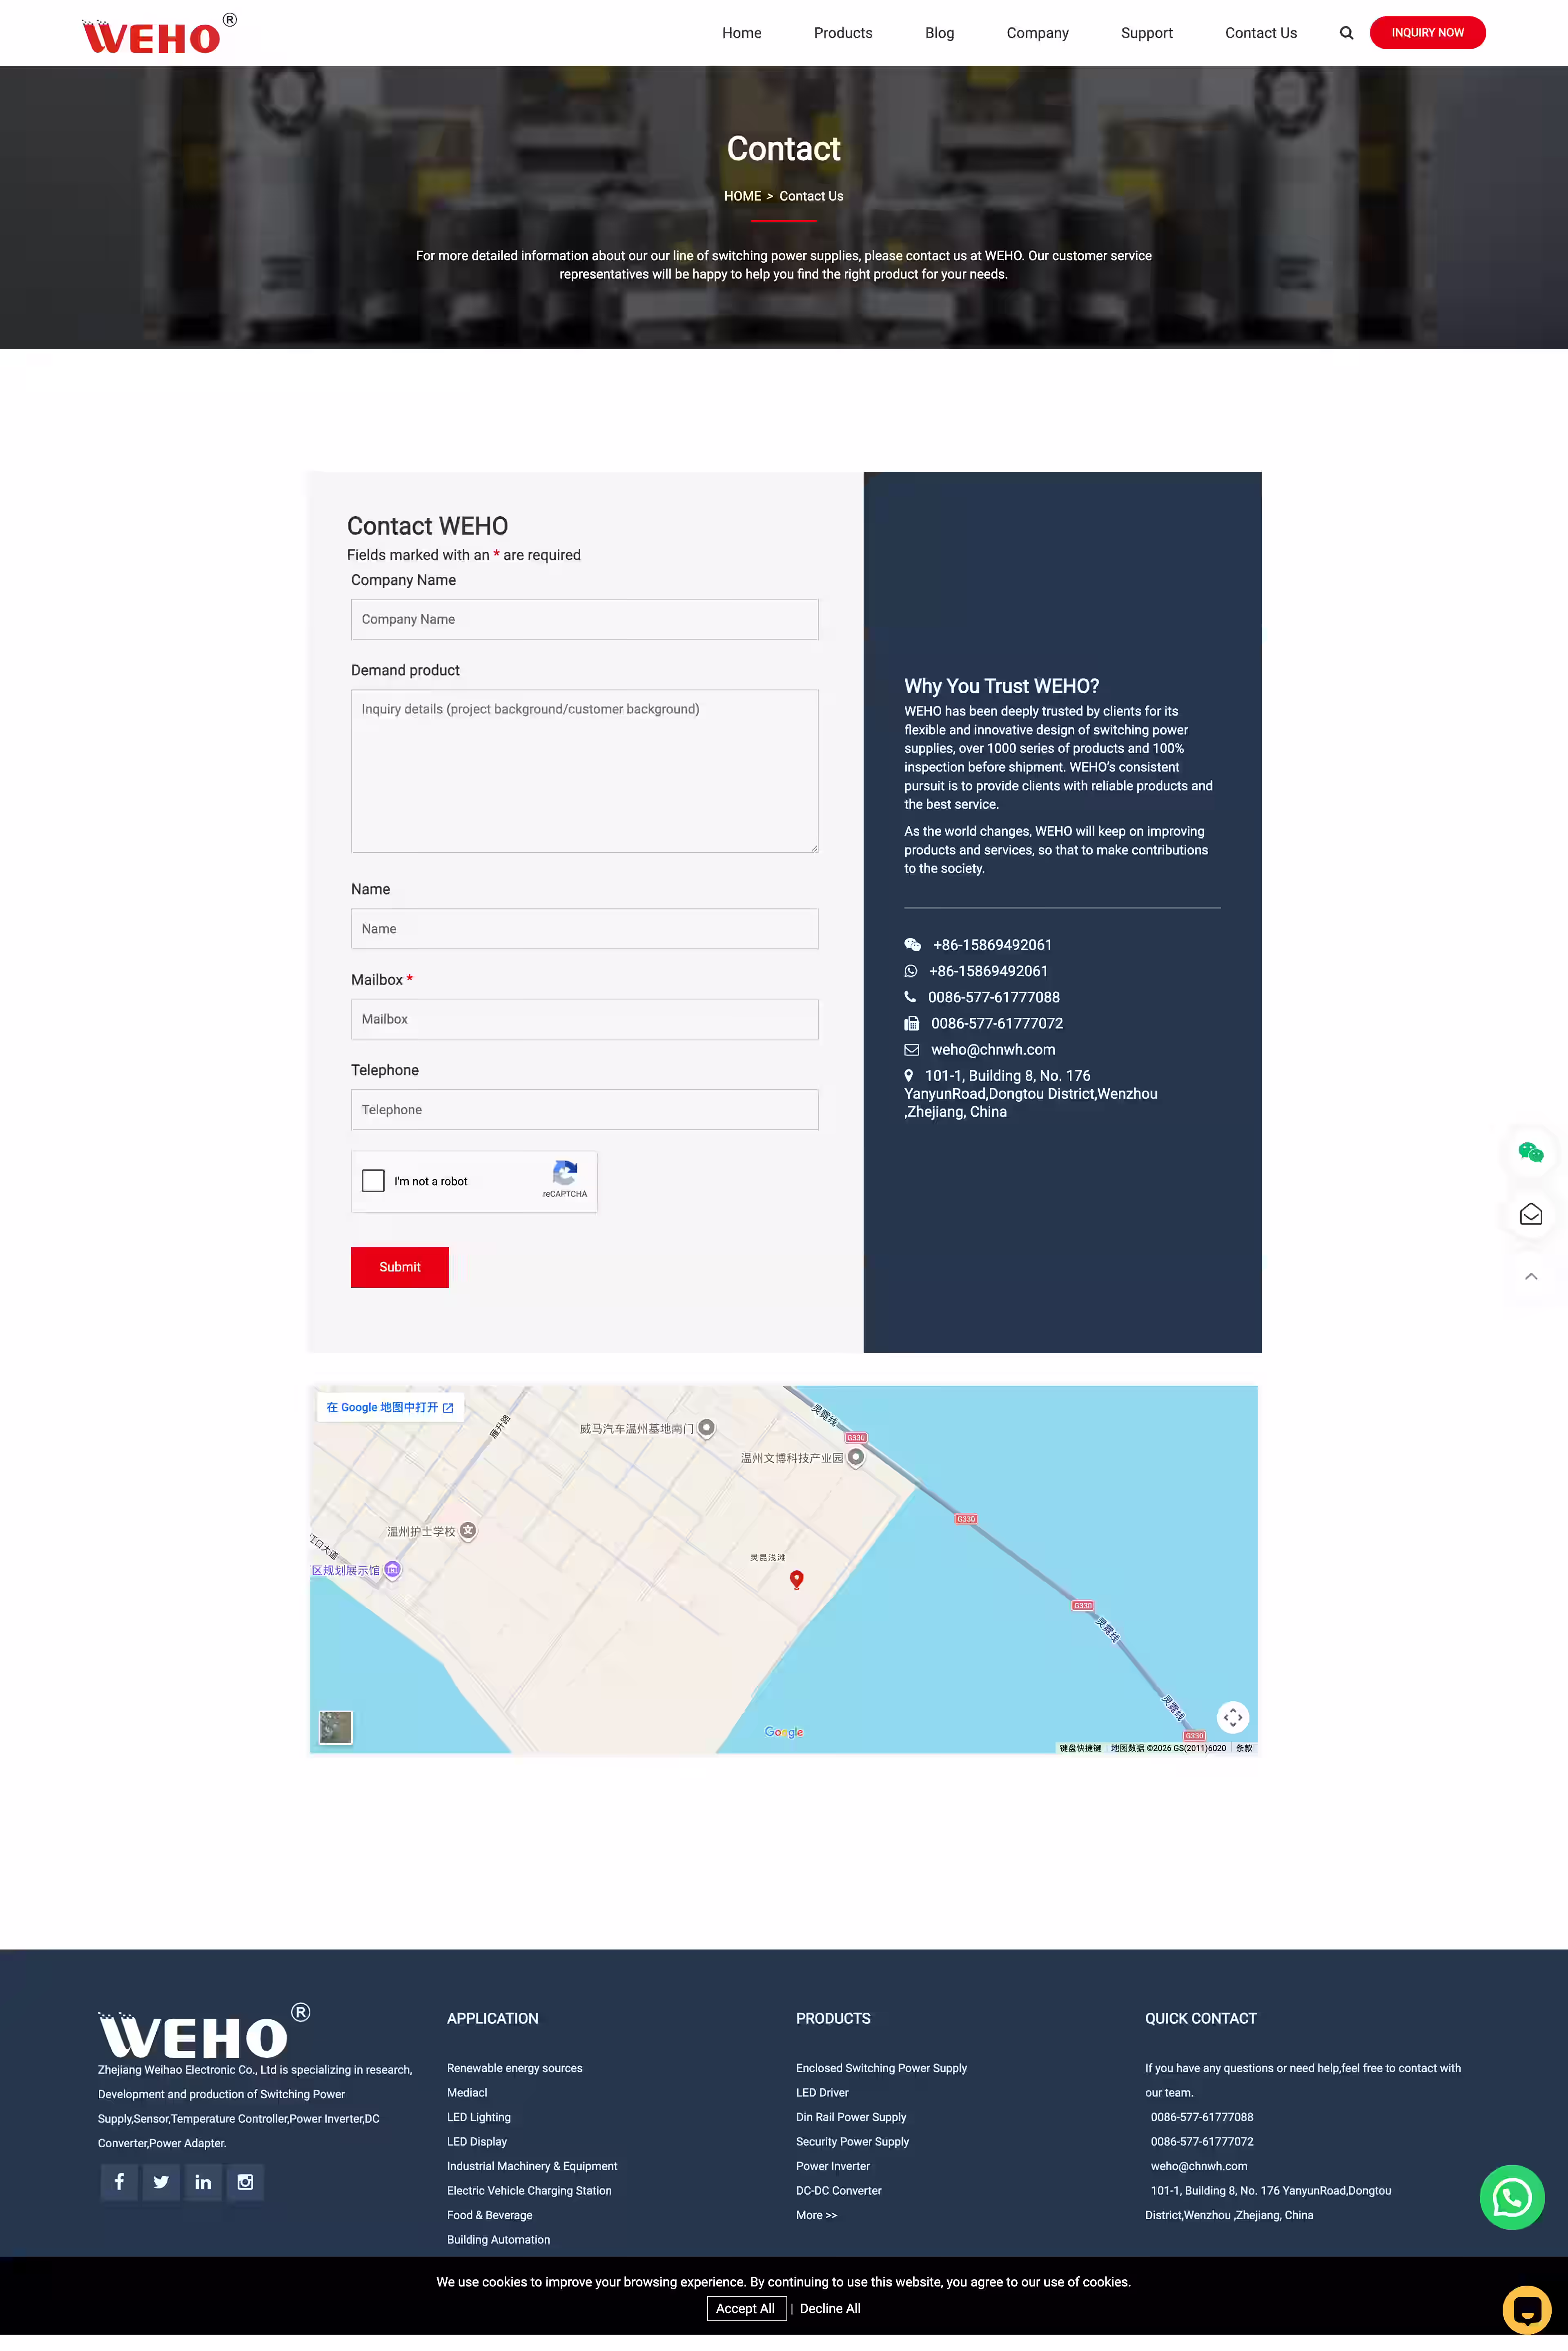Click the INQUIRY NOW button
This screenshot has height=2351, width=1568.
[x=1427, y=33]
